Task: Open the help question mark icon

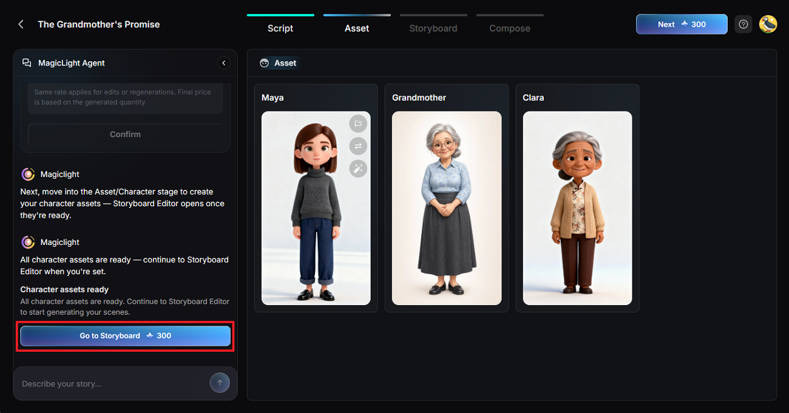Action: pos(743,24)
